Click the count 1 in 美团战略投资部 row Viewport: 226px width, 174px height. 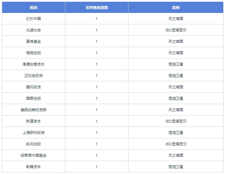click(x=97, y=110)
